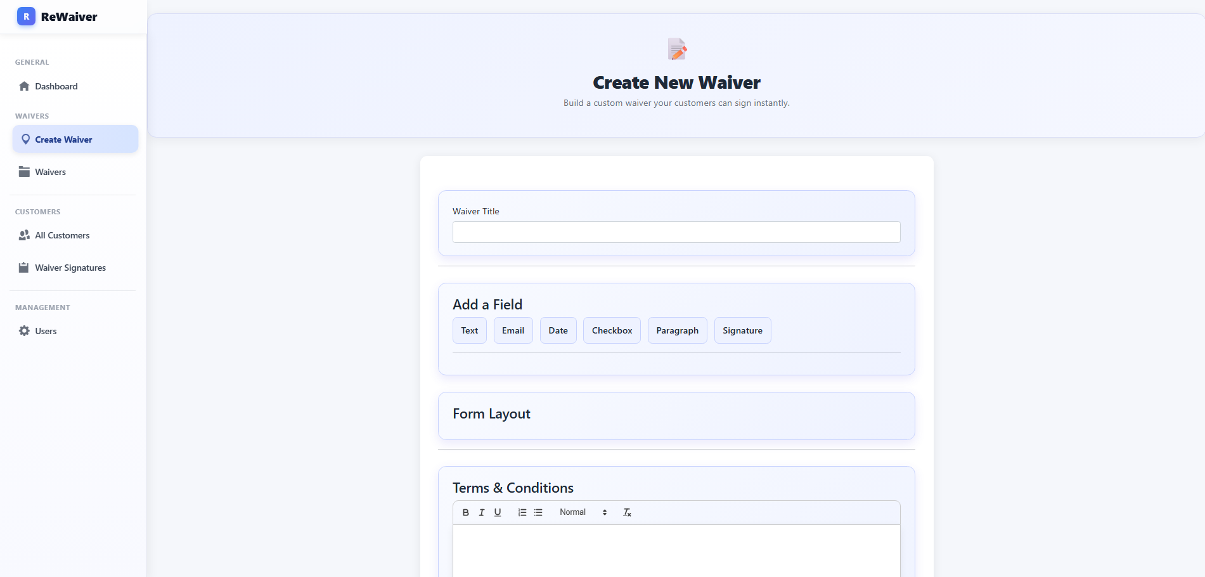Apply underline formatting in the editor

[498, 512]
